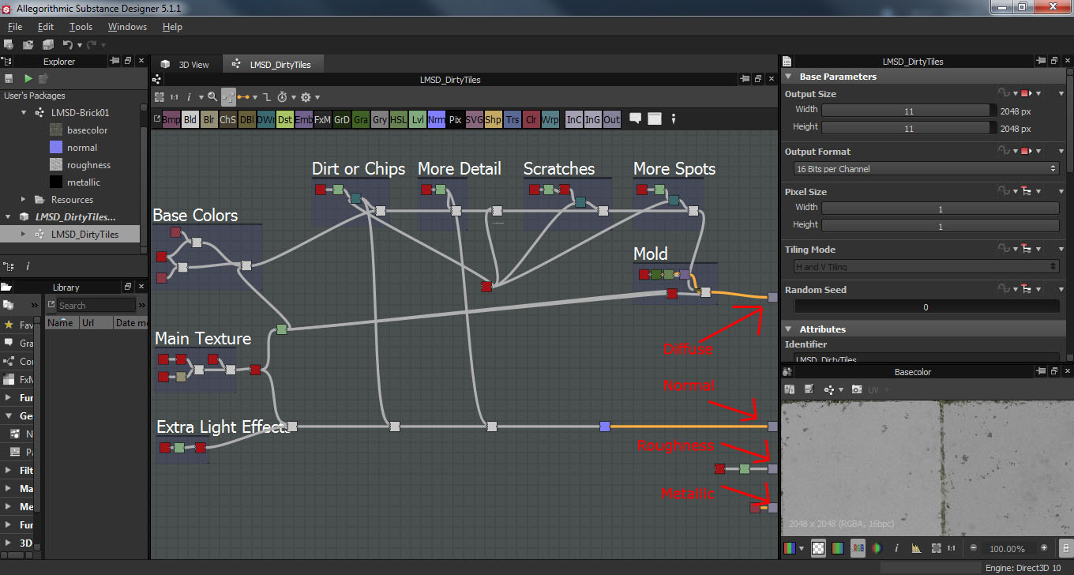The width and height of the screenshot is (1074, 575).
Task: Add a Warp (Wrp) node
Action: tap(550, 119)
